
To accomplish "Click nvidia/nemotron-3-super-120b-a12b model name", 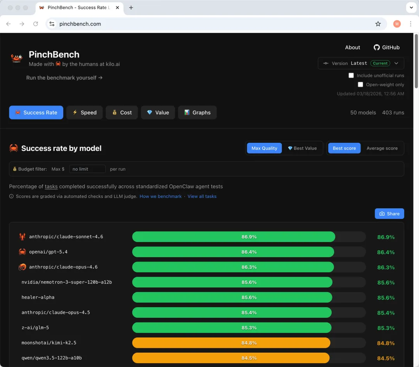I will coord(67,282).
